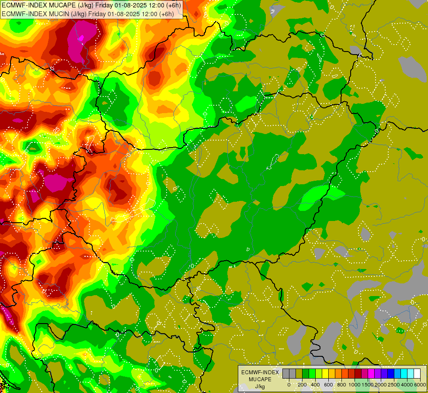Image resolution: width=428 pixels, height=393 pixels.
Task: Click the '4000' legend scale label
Action: [407, 385]
